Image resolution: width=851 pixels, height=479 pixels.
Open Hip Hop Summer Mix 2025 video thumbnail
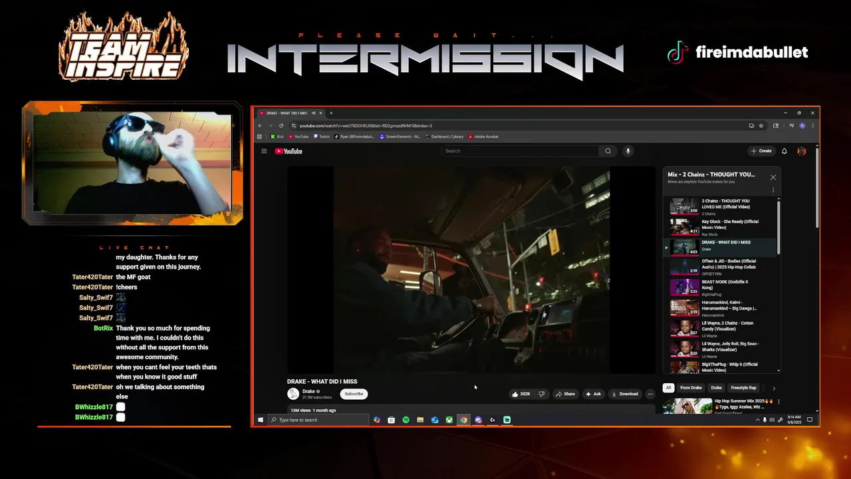click(x=687, y=406)
